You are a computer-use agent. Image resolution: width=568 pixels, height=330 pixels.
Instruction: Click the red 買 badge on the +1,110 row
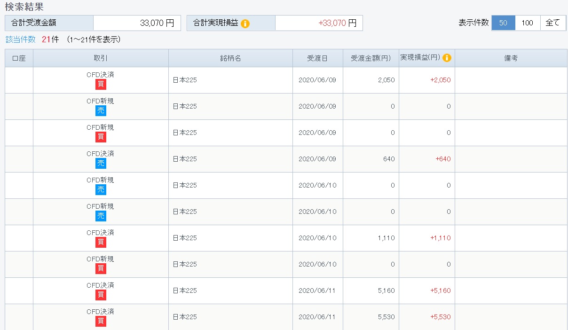coord(101,242)
